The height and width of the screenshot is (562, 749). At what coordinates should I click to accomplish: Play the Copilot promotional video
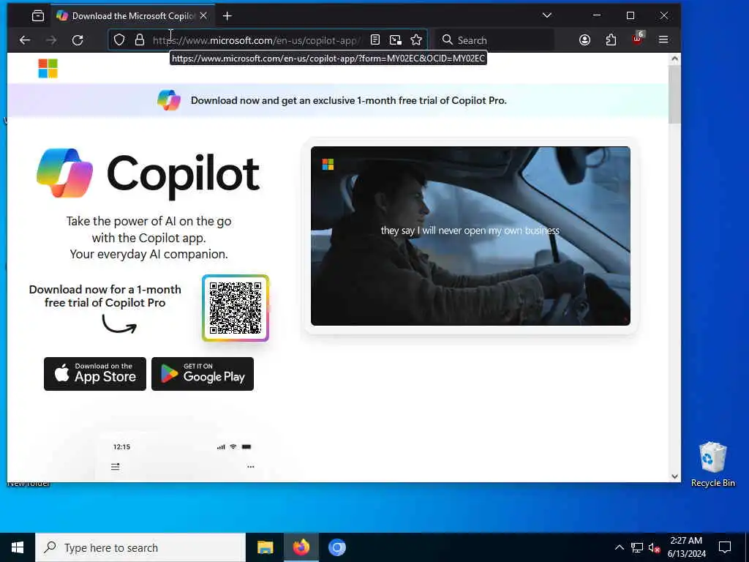pyautogui.click(x=470, y=236)
